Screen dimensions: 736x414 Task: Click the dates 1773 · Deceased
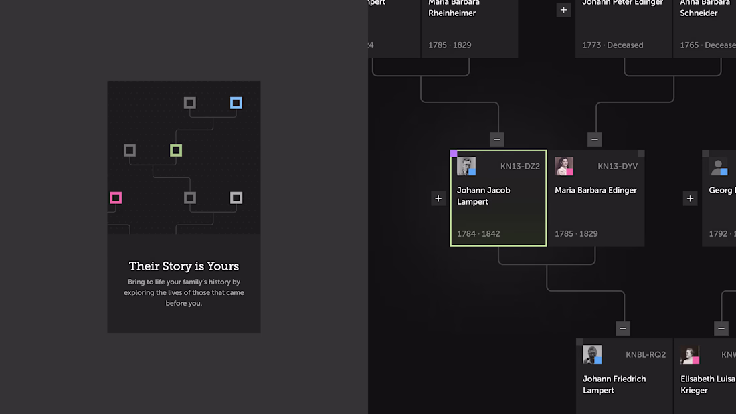[x=612, y=45]
